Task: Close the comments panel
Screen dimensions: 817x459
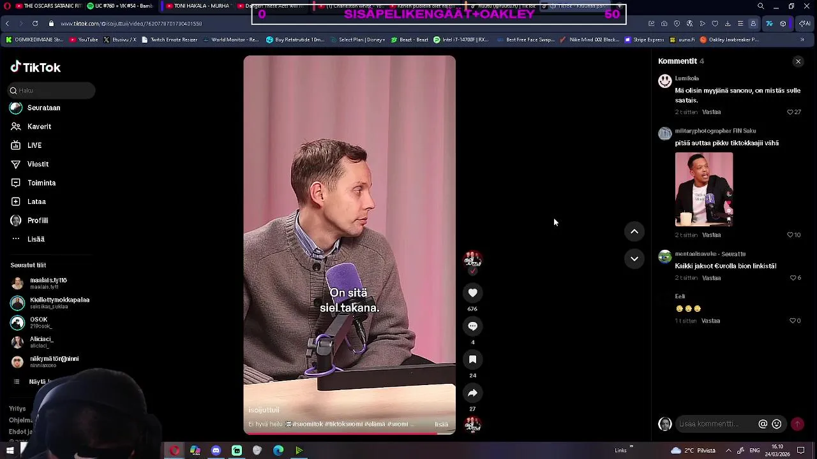Action: click(x=798, y=61)
